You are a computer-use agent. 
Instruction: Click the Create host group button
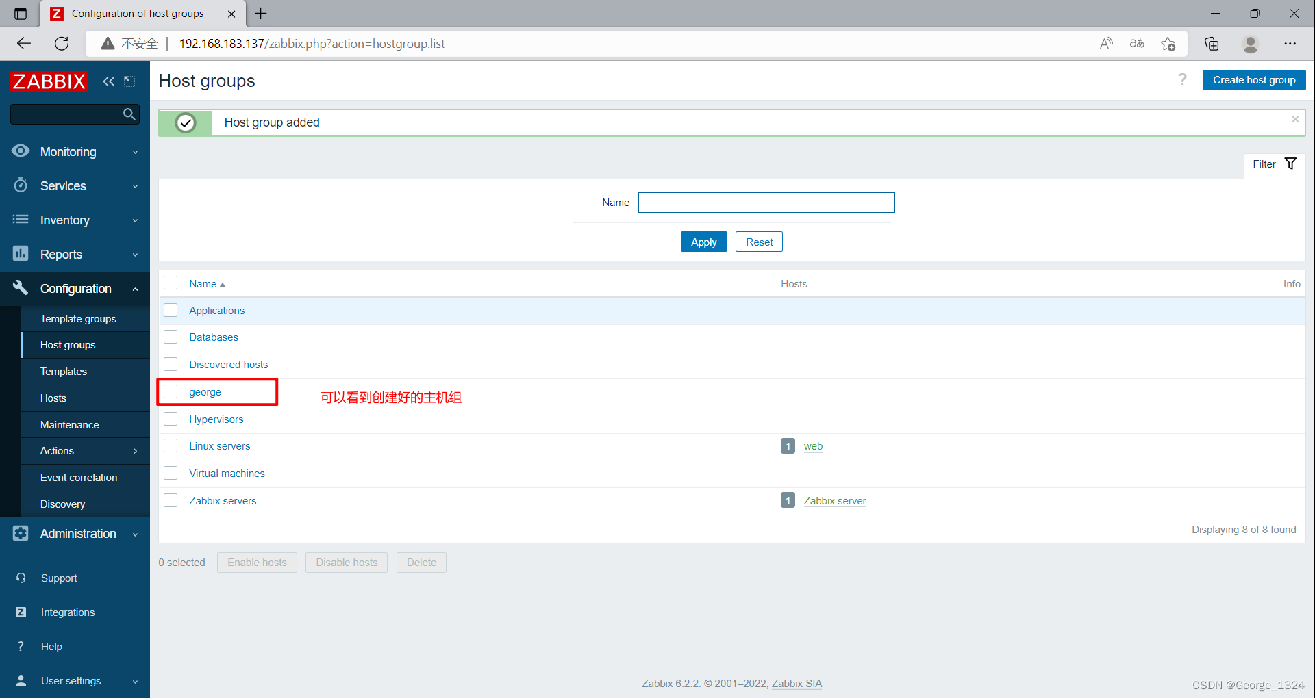click(1253, 80)
